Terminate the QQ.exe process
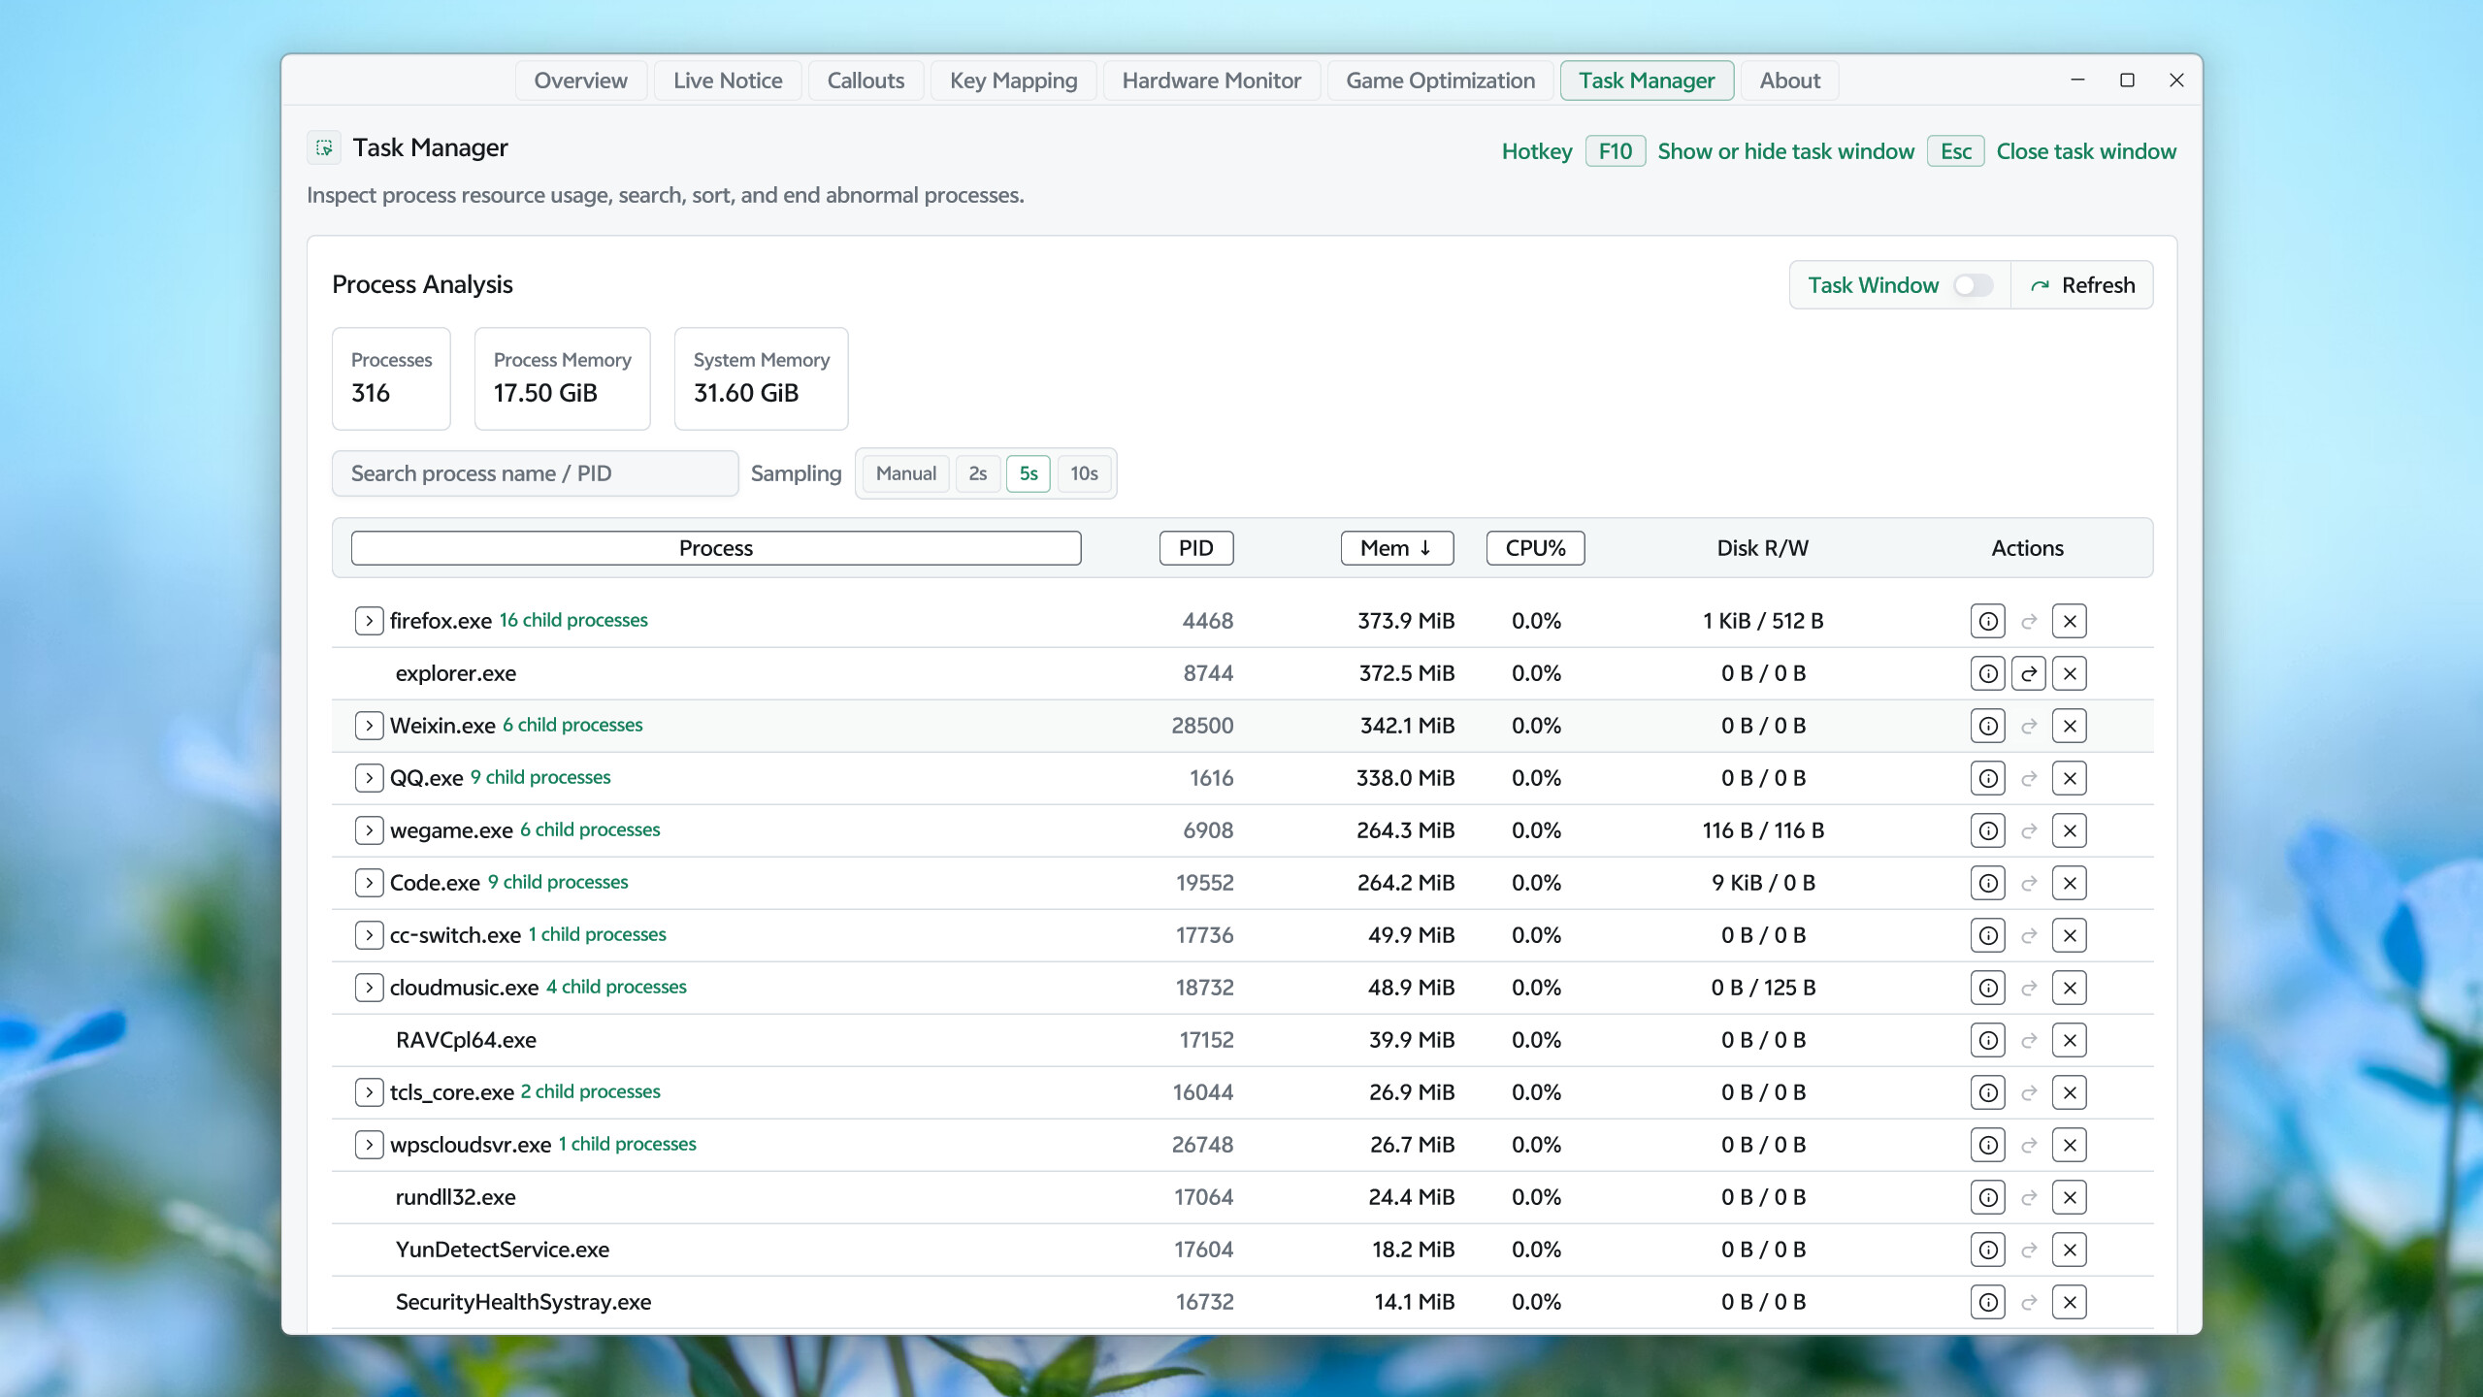This screenshot has width=2483, height=1397. tap(2069, 778)
